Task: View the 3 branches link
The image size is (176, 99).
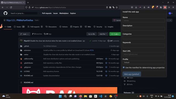Action: [x=37, y=34]
